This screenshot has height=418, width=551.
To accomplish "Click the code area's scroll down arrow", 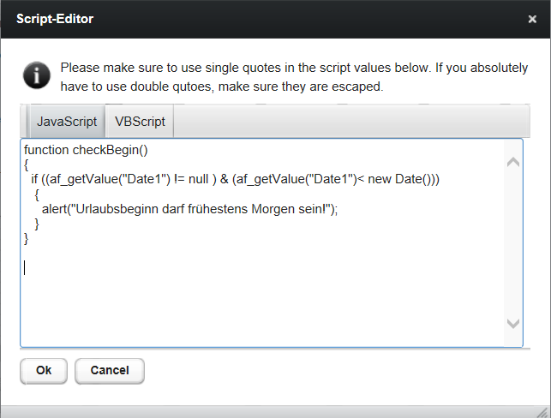I will click(x=513, y=323).
